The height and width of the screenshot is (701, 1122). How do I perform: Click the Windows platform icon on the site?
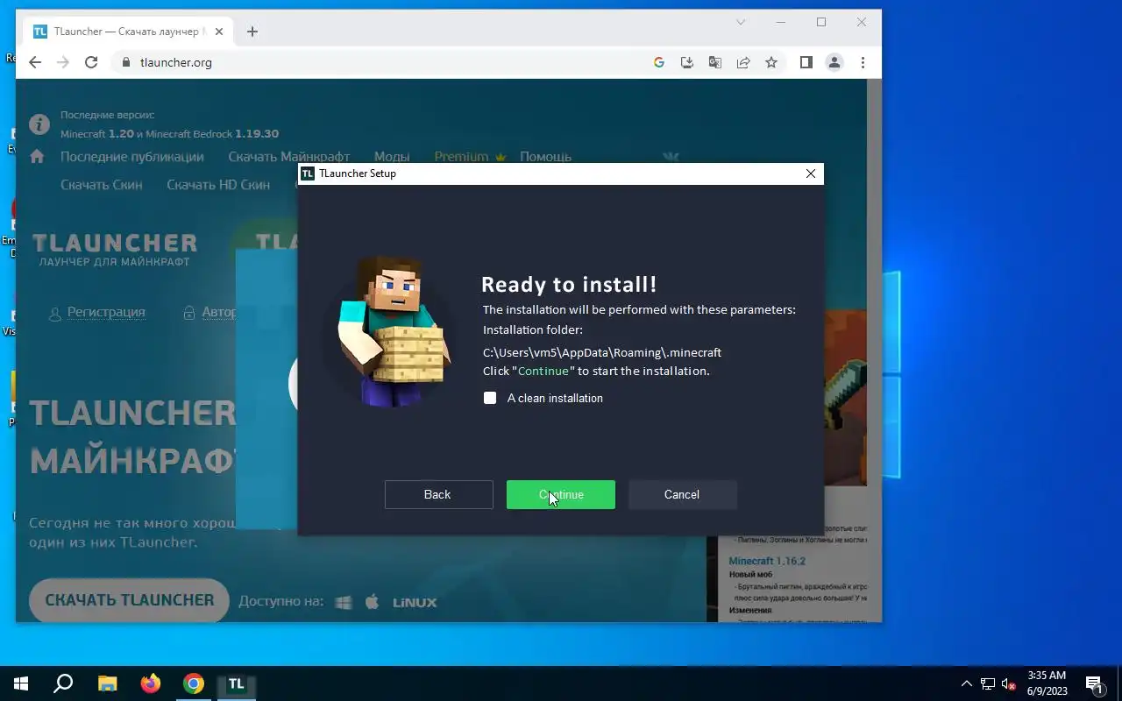(x=344, y=602)
